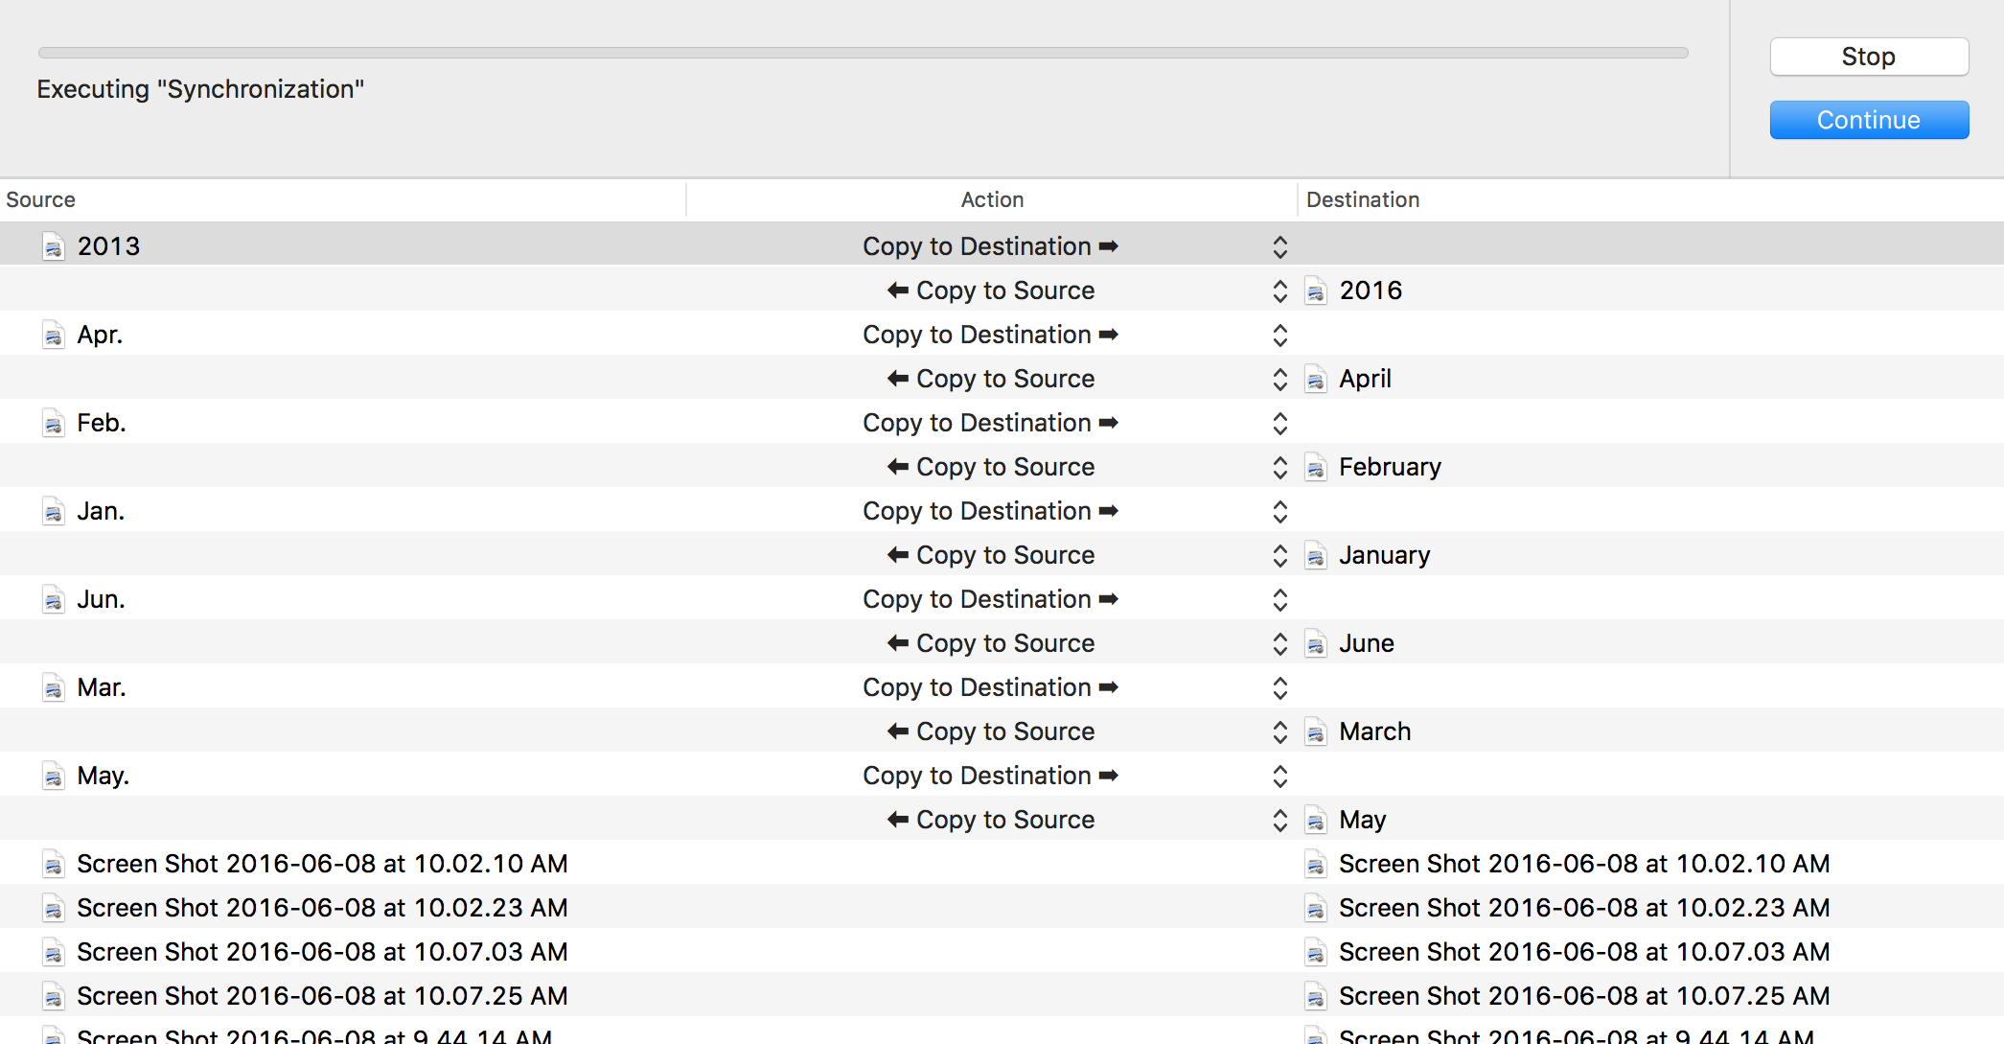The image size is (2004, 1044).
Task: Select the Jan. source entry
Action: coord(101,511)
